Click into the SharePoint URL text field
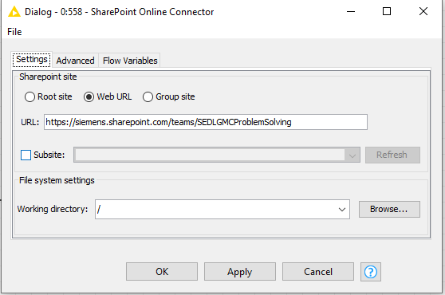The image size is (445, 295). (x=206, y=122)
